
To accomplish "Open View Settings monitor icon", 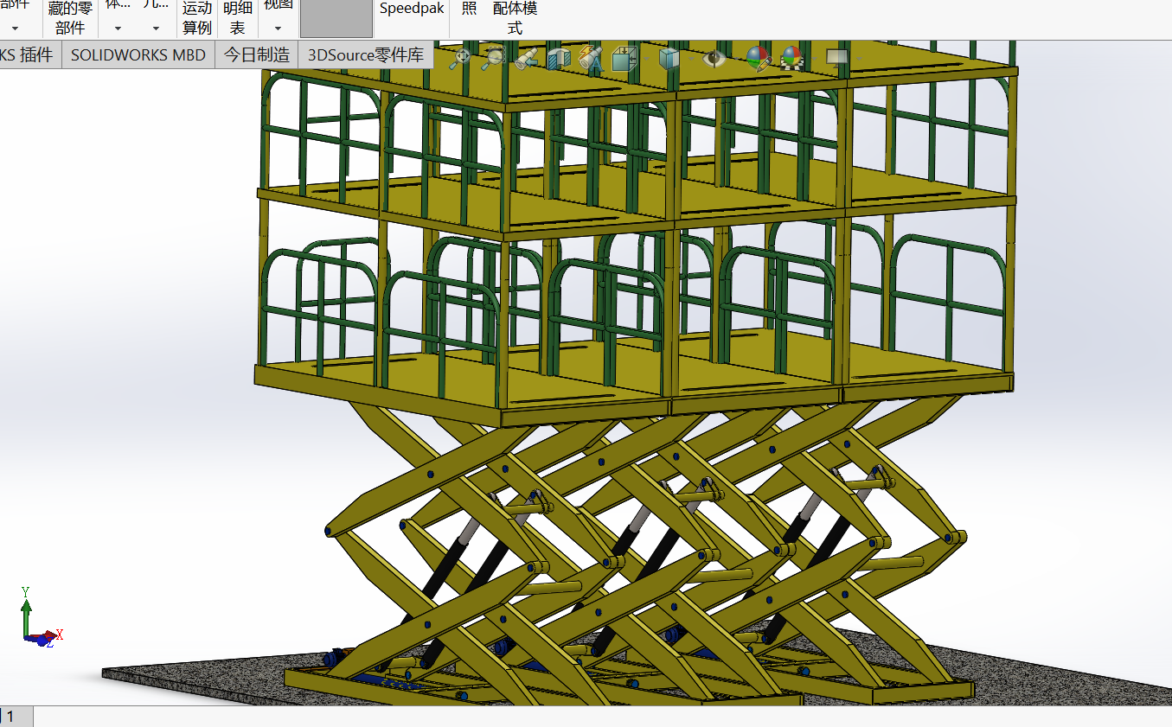I will (x=836, y=57).
